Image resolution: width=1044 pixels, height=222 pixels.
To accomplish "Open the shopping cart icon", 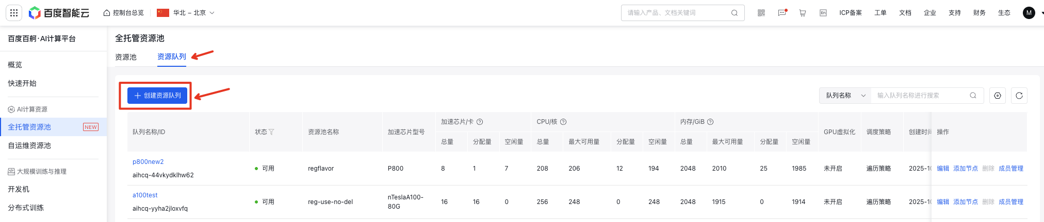I will pos(803,13).
